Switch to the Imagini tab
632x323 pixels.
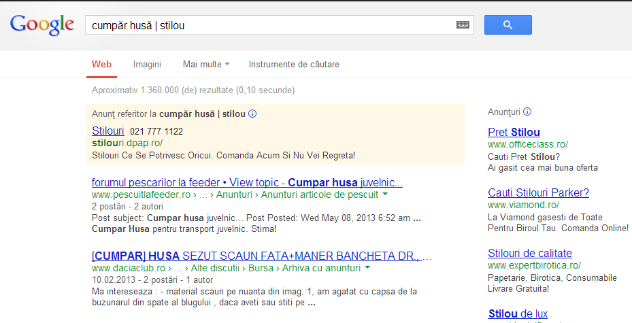[x=147, y=65]
